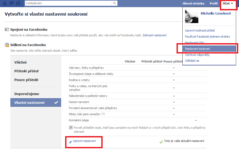Click Povolení okomentovat vaše příspěvky row
This screenshot has width=239, height=152.
click(x=138, y=108)
